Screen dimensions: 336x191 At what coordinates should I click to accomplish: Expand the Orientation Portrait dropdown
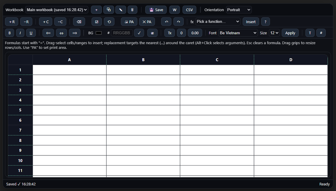coord(238,10)
